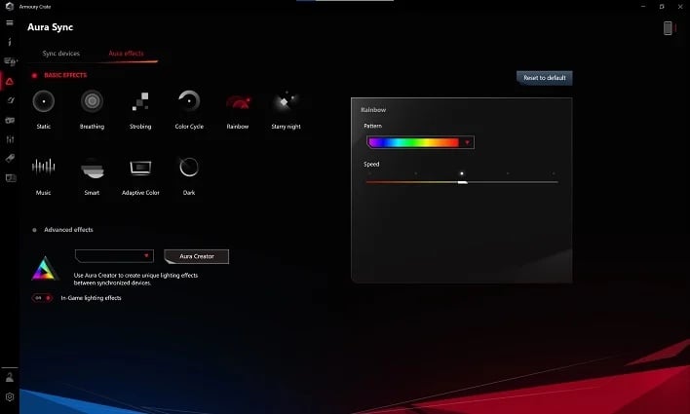Click the Rainbow panel heading text
This screenshot has width=690, height=414.
[373, 109]
